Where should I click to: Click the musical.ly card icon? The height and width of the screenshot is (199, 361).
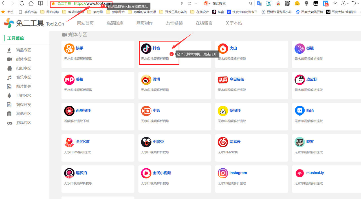[300, 173]
